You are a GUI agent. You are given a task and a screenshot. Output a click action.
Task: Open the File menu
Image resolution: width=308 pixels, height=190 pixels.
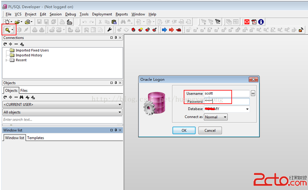point(8,14)
